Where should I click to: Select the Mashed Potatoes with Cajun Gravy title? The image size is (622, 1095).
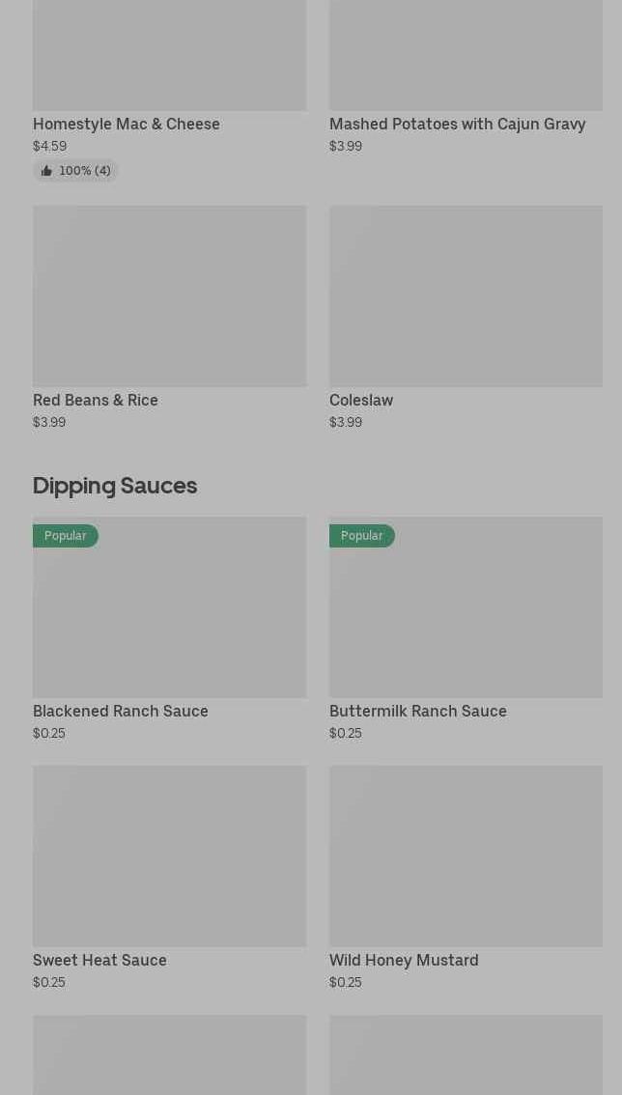pos(457,124)
